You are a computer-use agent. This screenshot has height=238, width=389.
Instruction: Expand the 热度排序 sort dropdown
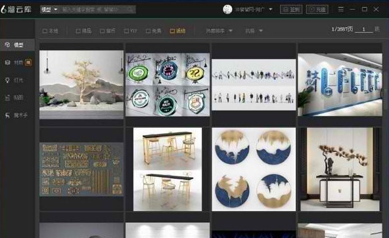point(219,31)
